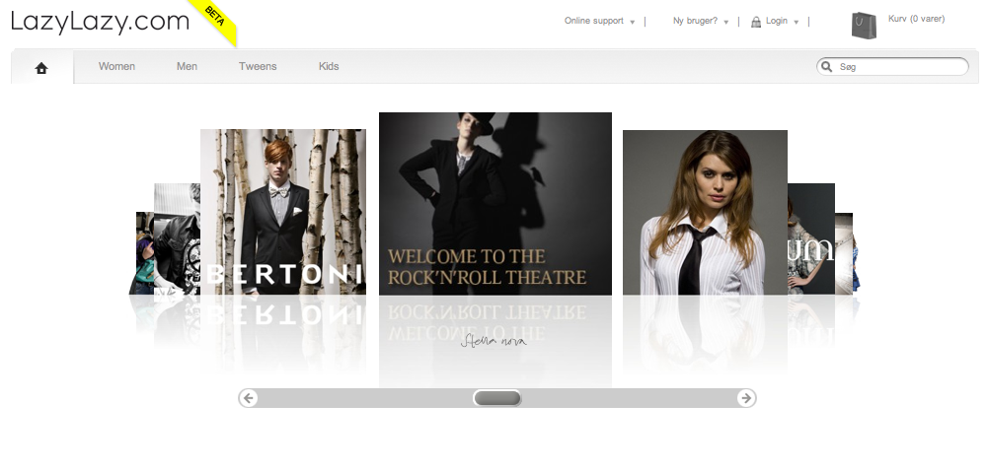Go to the home page icon

[41, 68]
